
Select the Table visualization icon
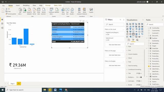[133, 34]
